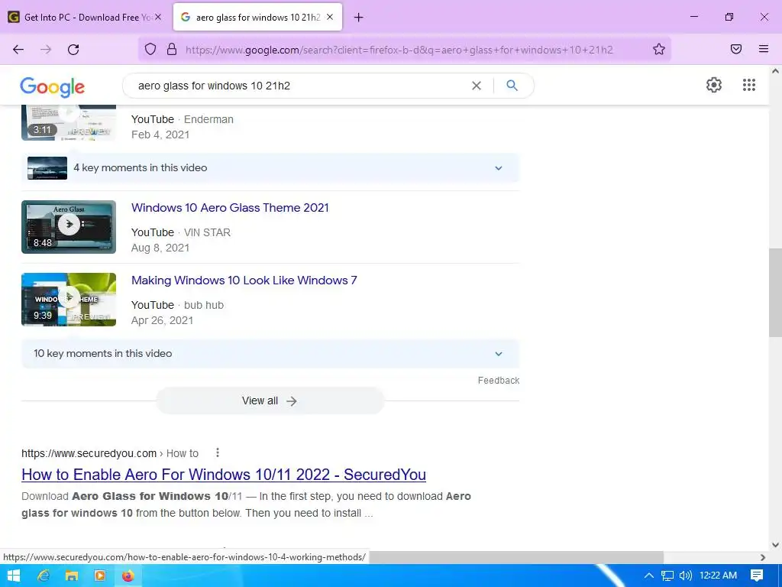Click the padlock site security icon
Screen dimensions: 782x587
172,49
